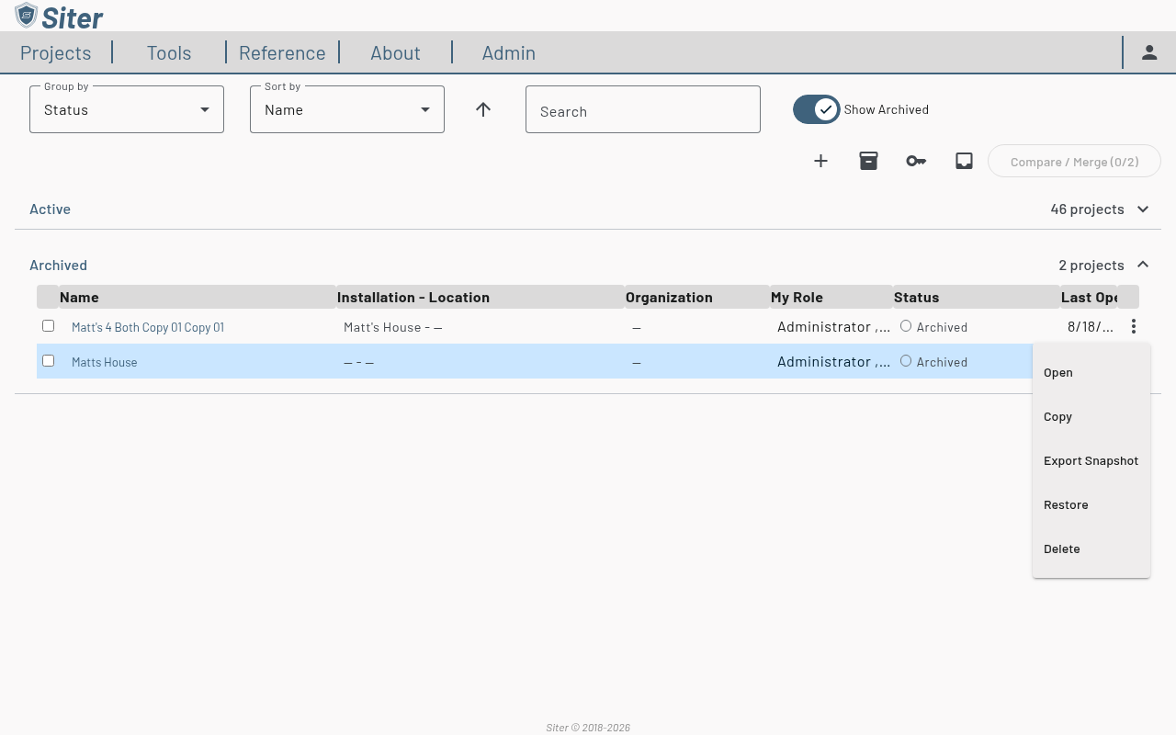Open the Admin menu
This screenshot has height=735, width=1176.
(x=509, y=52)
